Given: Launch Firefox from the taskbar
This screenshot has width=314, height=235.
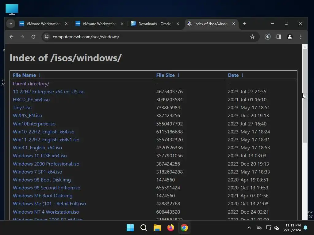Looking at the screenshot, I should [170, 228].
